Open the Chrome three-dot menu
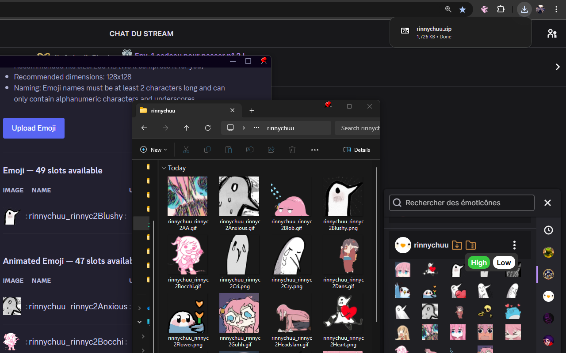This screenshot has height=353, width=566. pyautogui.click(x=556, y=9)
